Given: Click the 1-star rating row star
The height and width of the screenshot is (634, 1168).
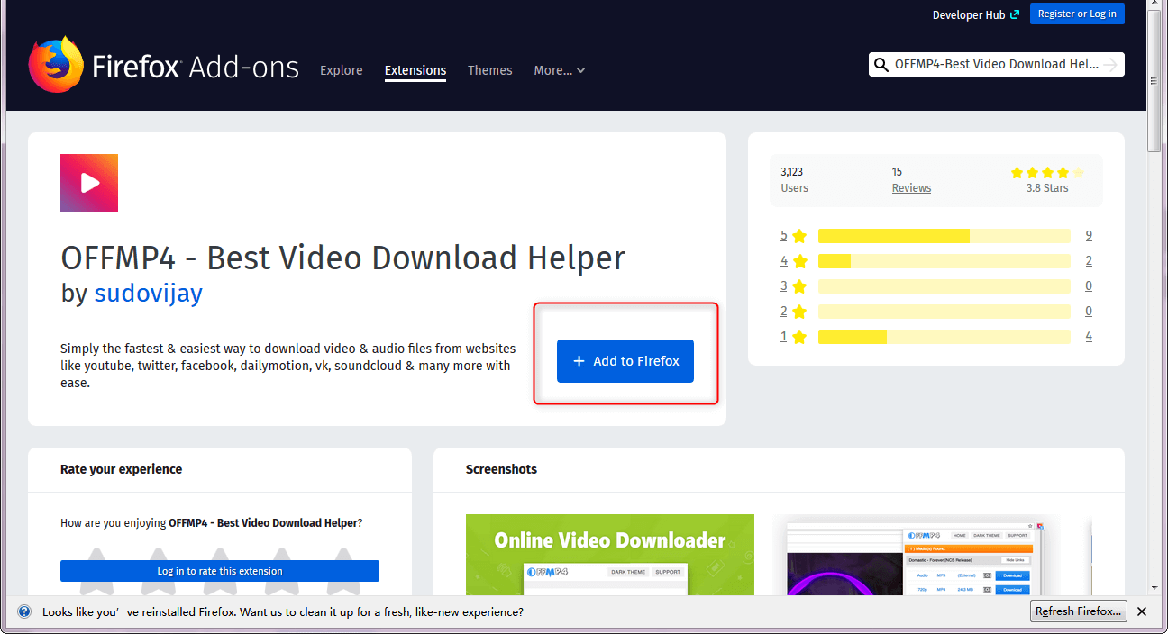Looking at the screenshot, I should [x=799, y=337].
